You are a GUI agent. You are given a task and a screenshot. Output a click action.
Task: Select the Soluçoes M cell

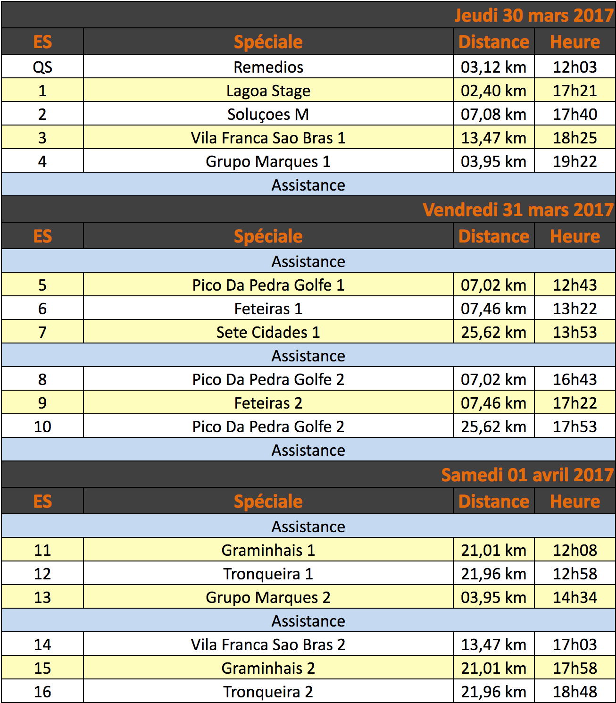coord(268,114)
